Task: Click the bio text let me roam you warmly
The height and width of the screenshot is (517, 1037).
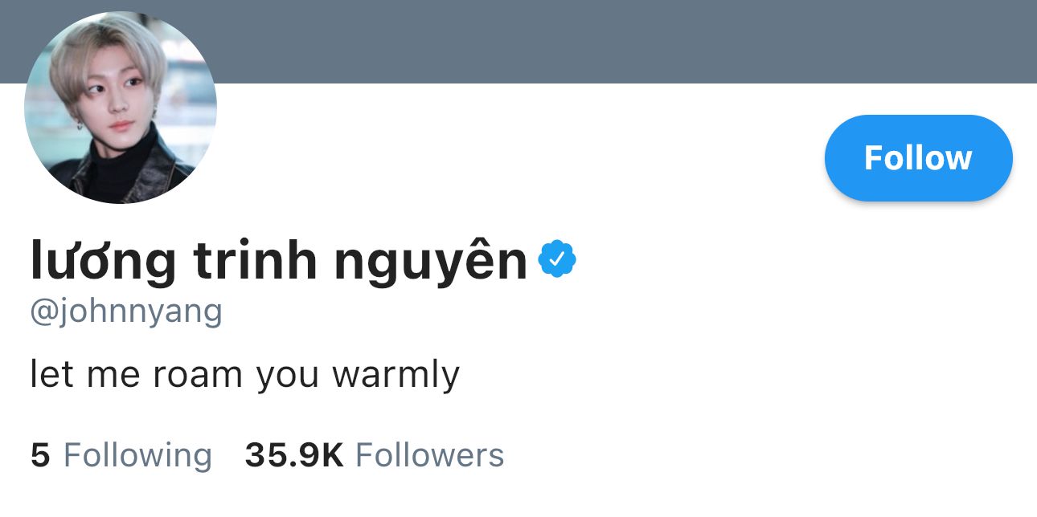Action: [245, 375]
